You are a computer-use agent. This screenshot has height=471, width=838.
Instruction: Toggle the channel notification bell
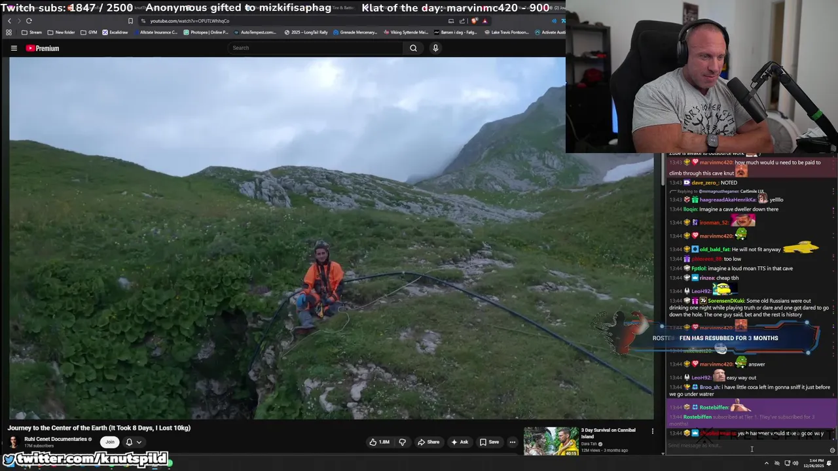[x=129, y=442]
